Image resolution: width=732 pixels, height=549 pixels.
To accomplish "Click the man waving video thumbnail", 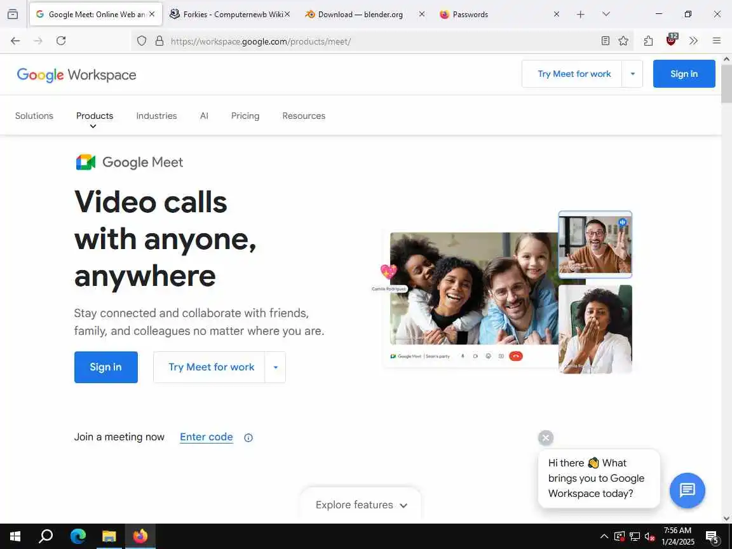I will pos(595,244).
